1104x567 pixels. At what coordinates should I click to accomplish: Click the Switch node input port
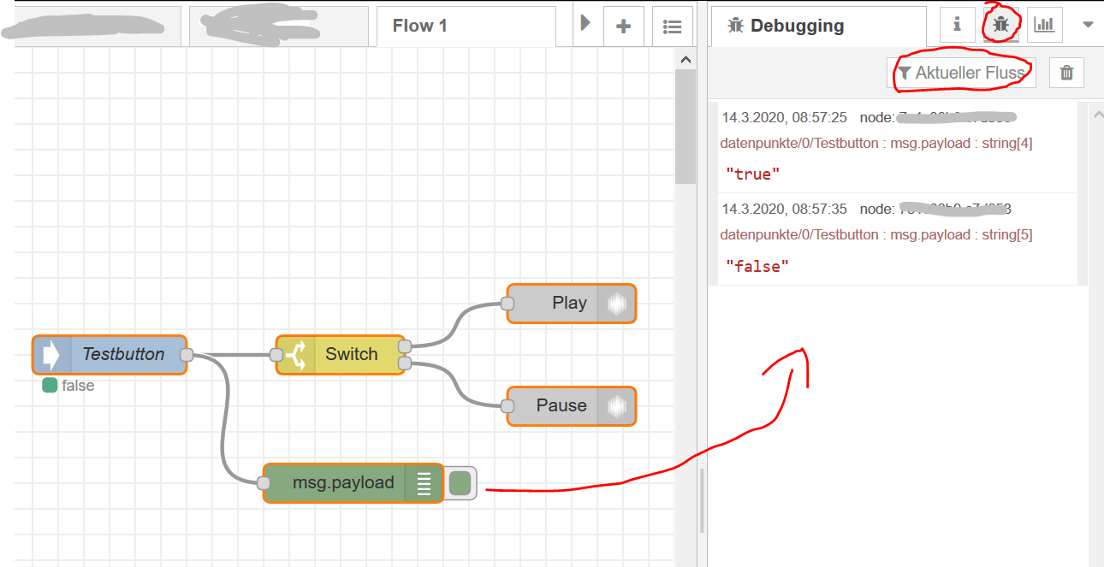(x=276, y=354)
